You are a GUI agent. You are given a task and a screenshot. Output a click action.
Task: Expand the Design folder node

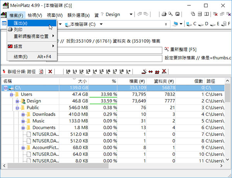[x=17, y=101]
